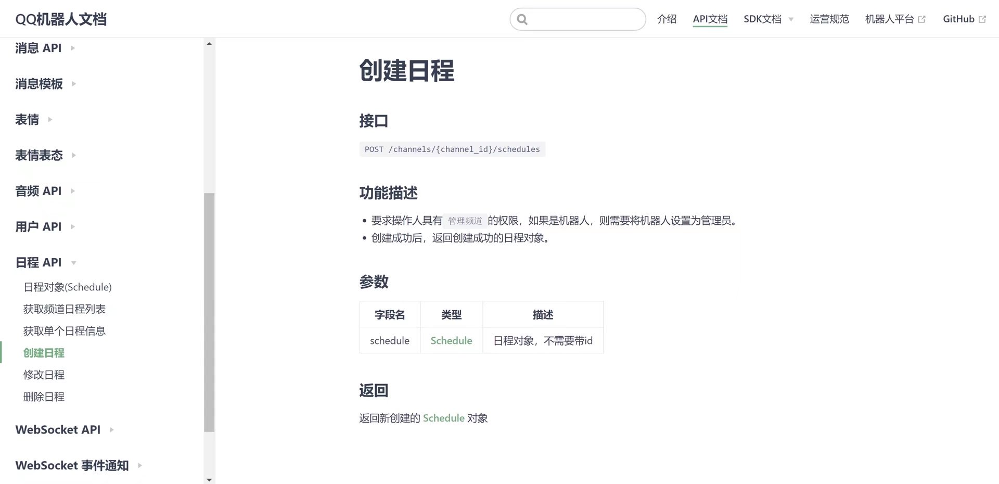Image resolution: width=999 pixels, height=484 pixels.
Task: Focus the search input field
Action: point(585,20)
